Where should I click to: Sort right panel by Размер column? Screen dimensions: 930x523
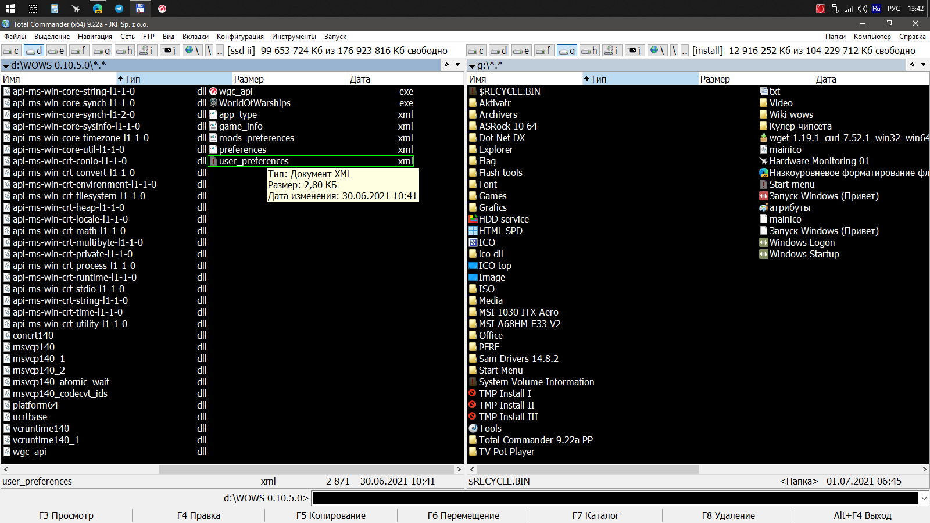click(756, 79)
